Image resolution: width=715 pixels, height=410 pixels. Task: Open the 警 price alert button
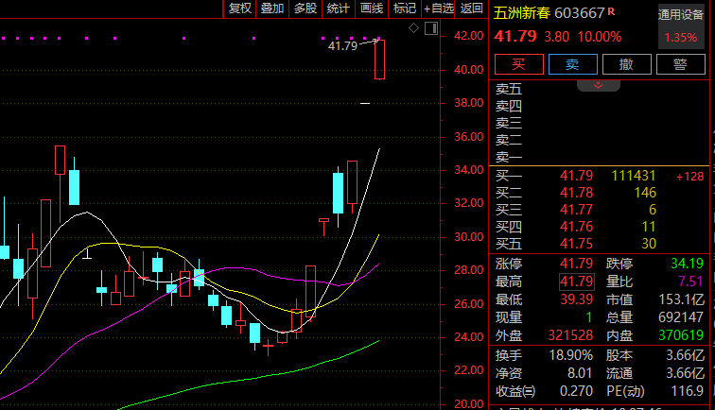tap(680, 64)
